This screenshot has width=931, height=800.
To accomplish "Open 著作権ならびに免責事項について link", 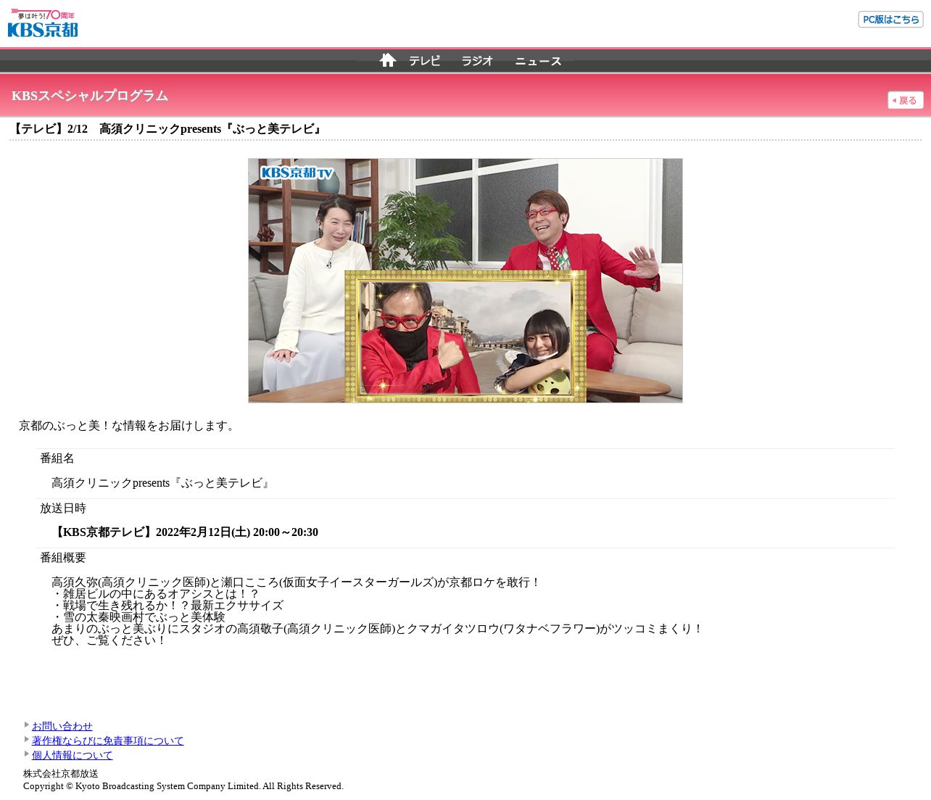I will tap(108, 741).
